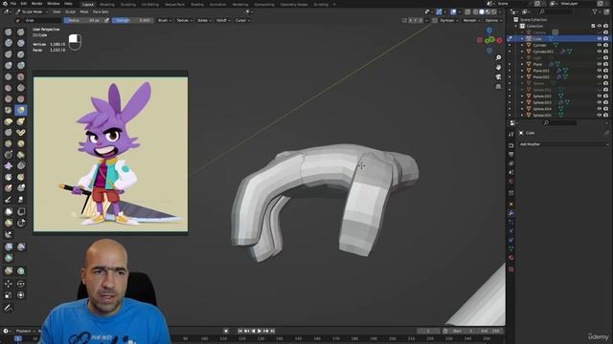
Task: Open the Brush settings dropdown
Action: pos(165,20)
